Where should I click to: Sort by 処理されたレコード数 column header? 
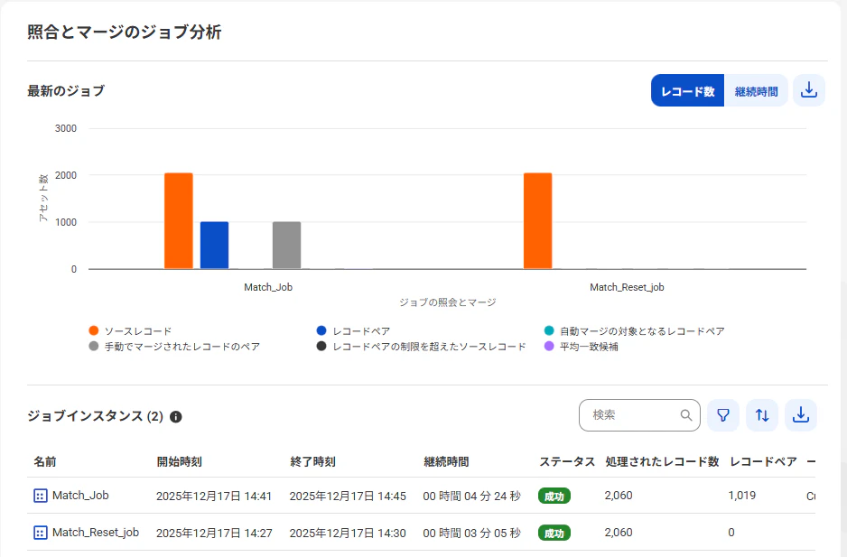point(662,462)
